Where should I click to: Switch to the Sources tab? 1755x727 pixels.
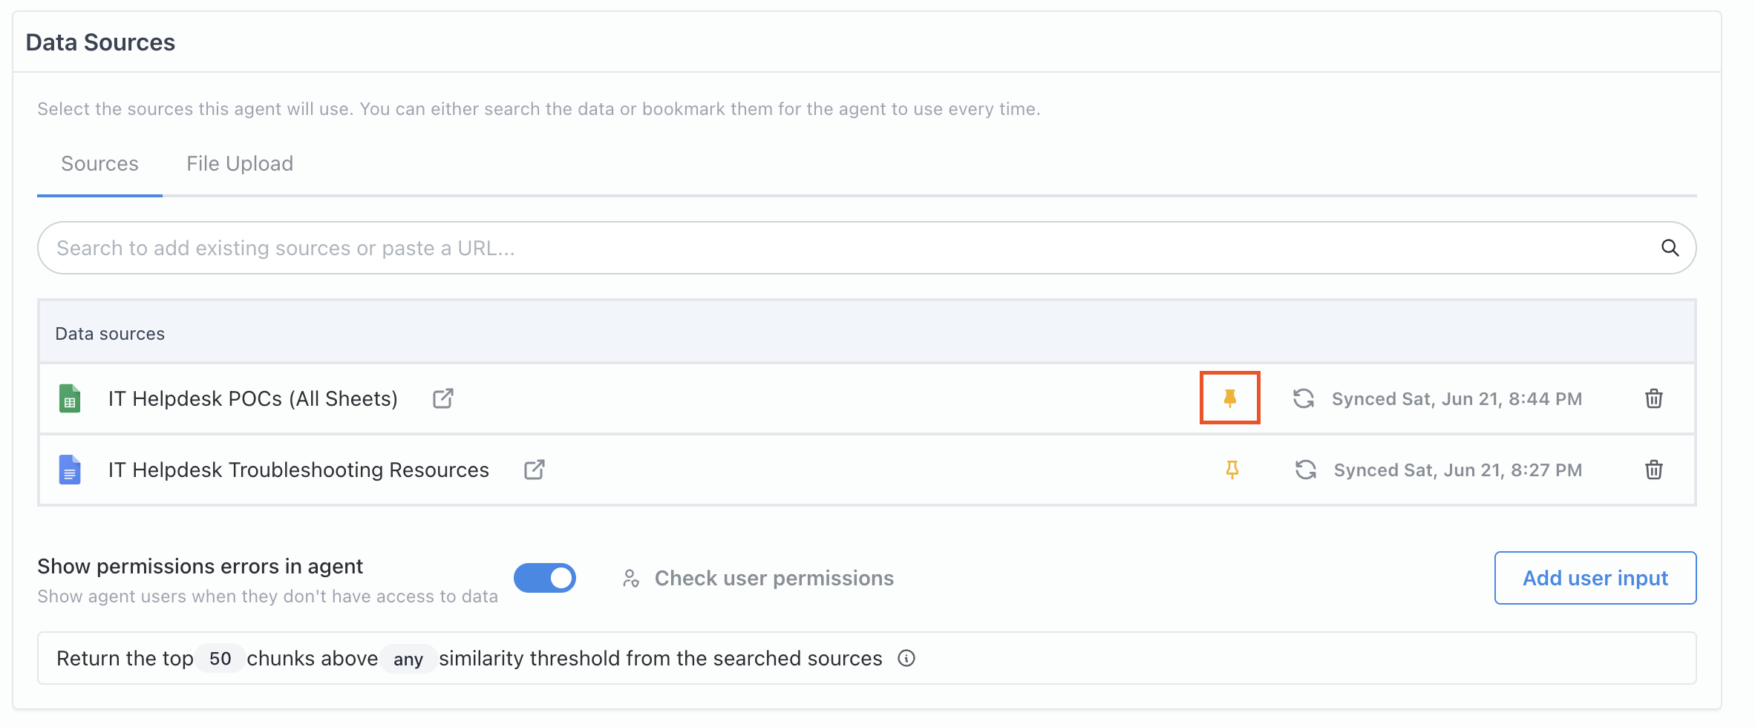(x=99, y=164)
